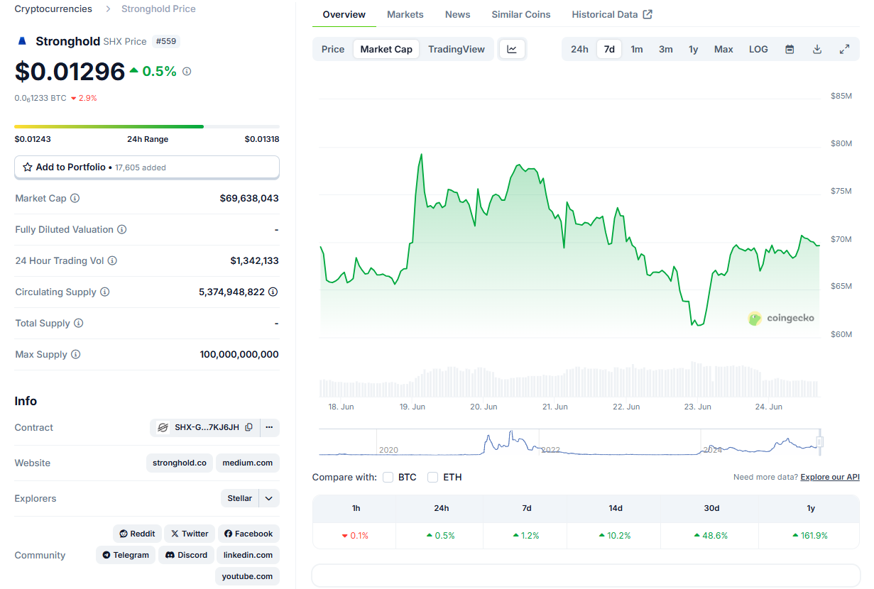The width and height of the screenshot is (874, 589).
Task: Open contract more options ellipsis
Action: (x=269, y=427)
